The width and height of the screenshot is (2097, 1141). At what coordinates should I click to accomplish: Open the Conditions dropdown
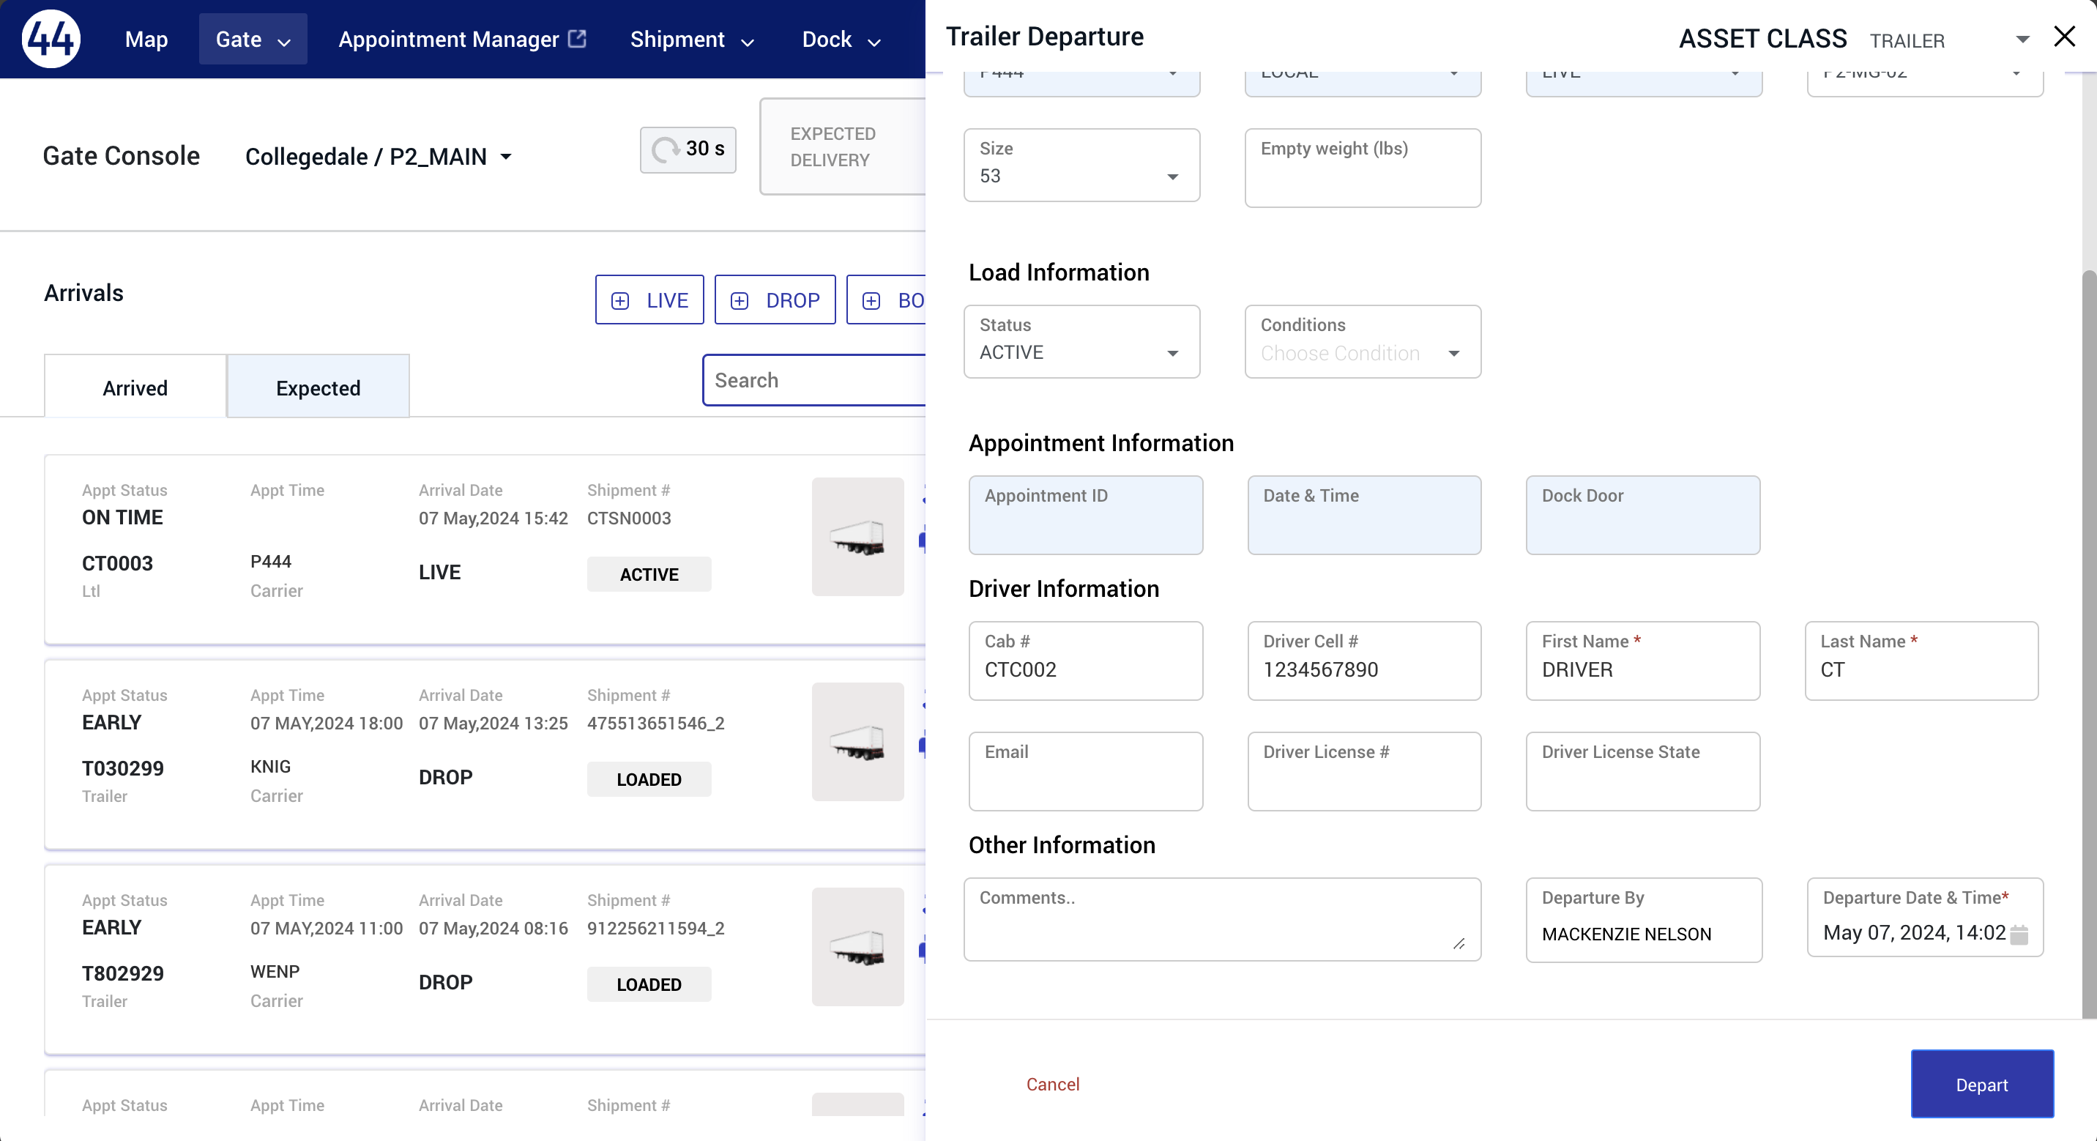(x=1363, y=342)
